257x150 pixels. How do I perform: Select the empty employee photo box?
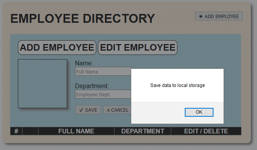point(42,84)
